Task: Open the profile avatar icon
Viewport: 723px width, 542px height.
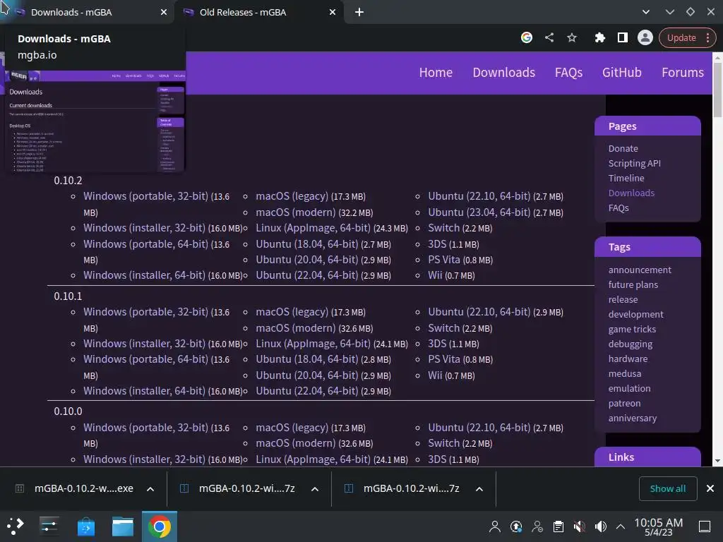Action: pyautogui.click(x=645, y=37)
